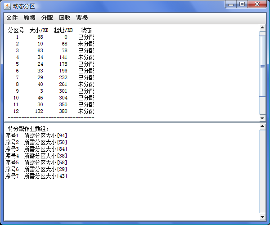Viewport: 270px width, 225px height.
Task: Open the 回收 menu
Action: [x=64, y=18]
